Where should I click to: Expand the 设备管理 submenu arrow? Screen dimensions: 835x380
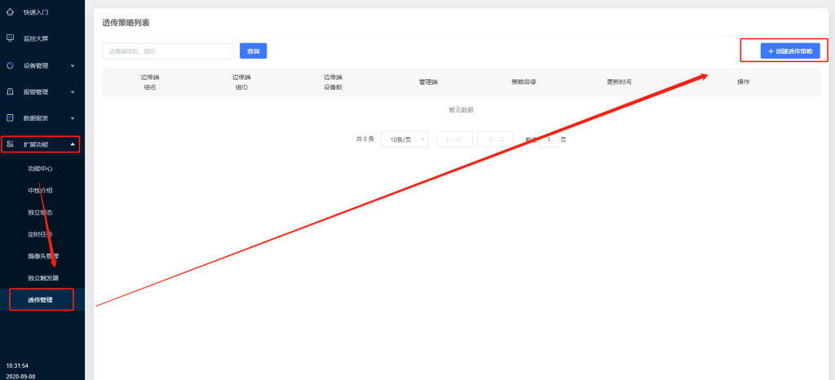(73, 66)
